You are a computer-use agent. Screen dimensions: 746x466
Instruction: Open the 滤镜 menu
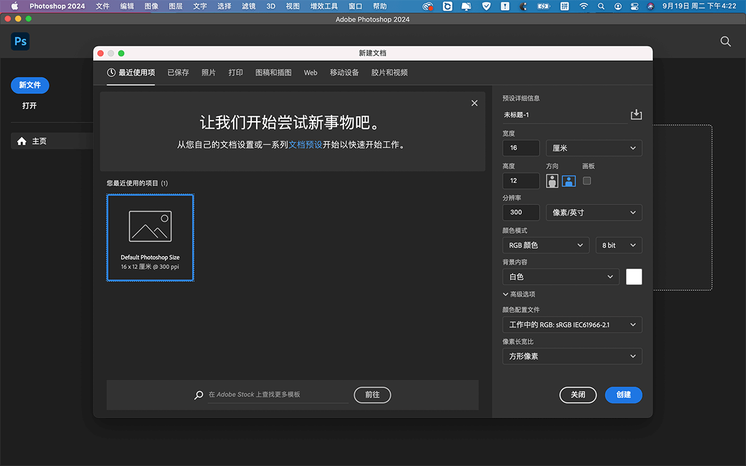pyautogui.click(x=249, y=6)
